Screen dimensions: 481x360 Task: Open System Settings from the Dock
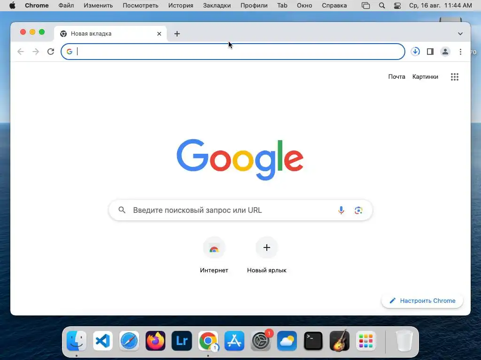coord(261,340)
